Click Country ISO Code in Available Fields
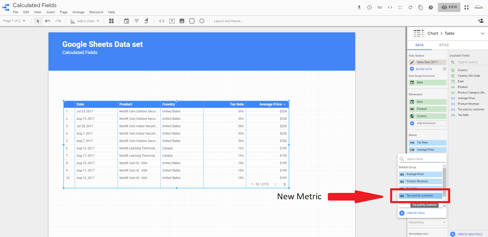The height and width of the screenshot is (237, 488). (468, 76)
